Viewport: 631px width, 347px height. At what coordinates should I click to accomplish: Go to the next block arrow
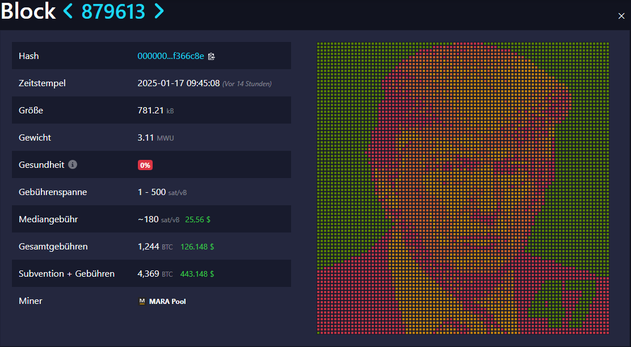(159, 11)
